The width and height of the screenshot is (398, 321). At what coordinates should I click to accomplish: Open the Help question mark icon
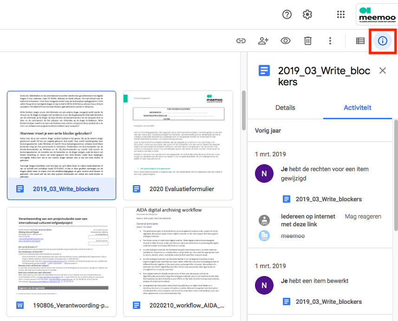[287, 14]
